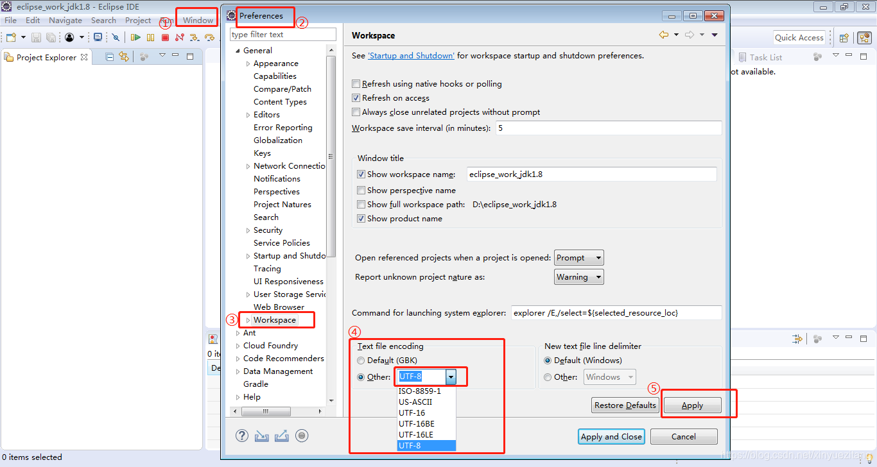Click the red Terminate icon
Image resolution: width=877 pixels, height=467 pixels.
165,38
